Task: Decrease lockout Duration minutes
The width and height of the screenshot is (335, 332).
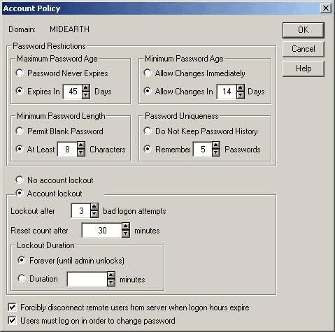Action: (x=111, y=282)
